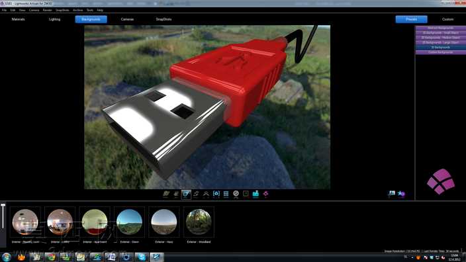Select the first Interior room background sphere
This screenshot has height=262, width=466.
point(25,222)
